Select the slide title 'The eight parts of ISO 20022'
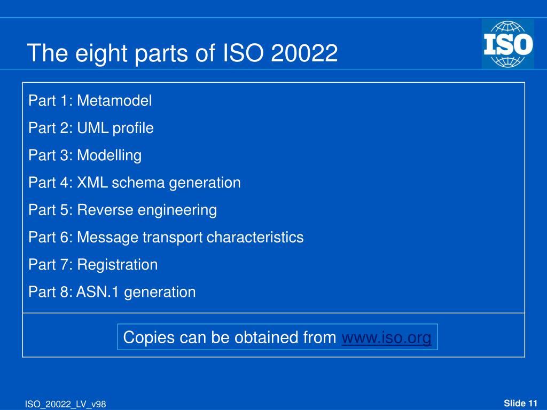Image resolution: width=547 pixels, height=410 pixels. tap(182, 53)
